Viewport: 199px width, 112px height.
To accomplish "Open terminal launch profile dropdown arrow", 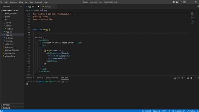I will [184, 78].
